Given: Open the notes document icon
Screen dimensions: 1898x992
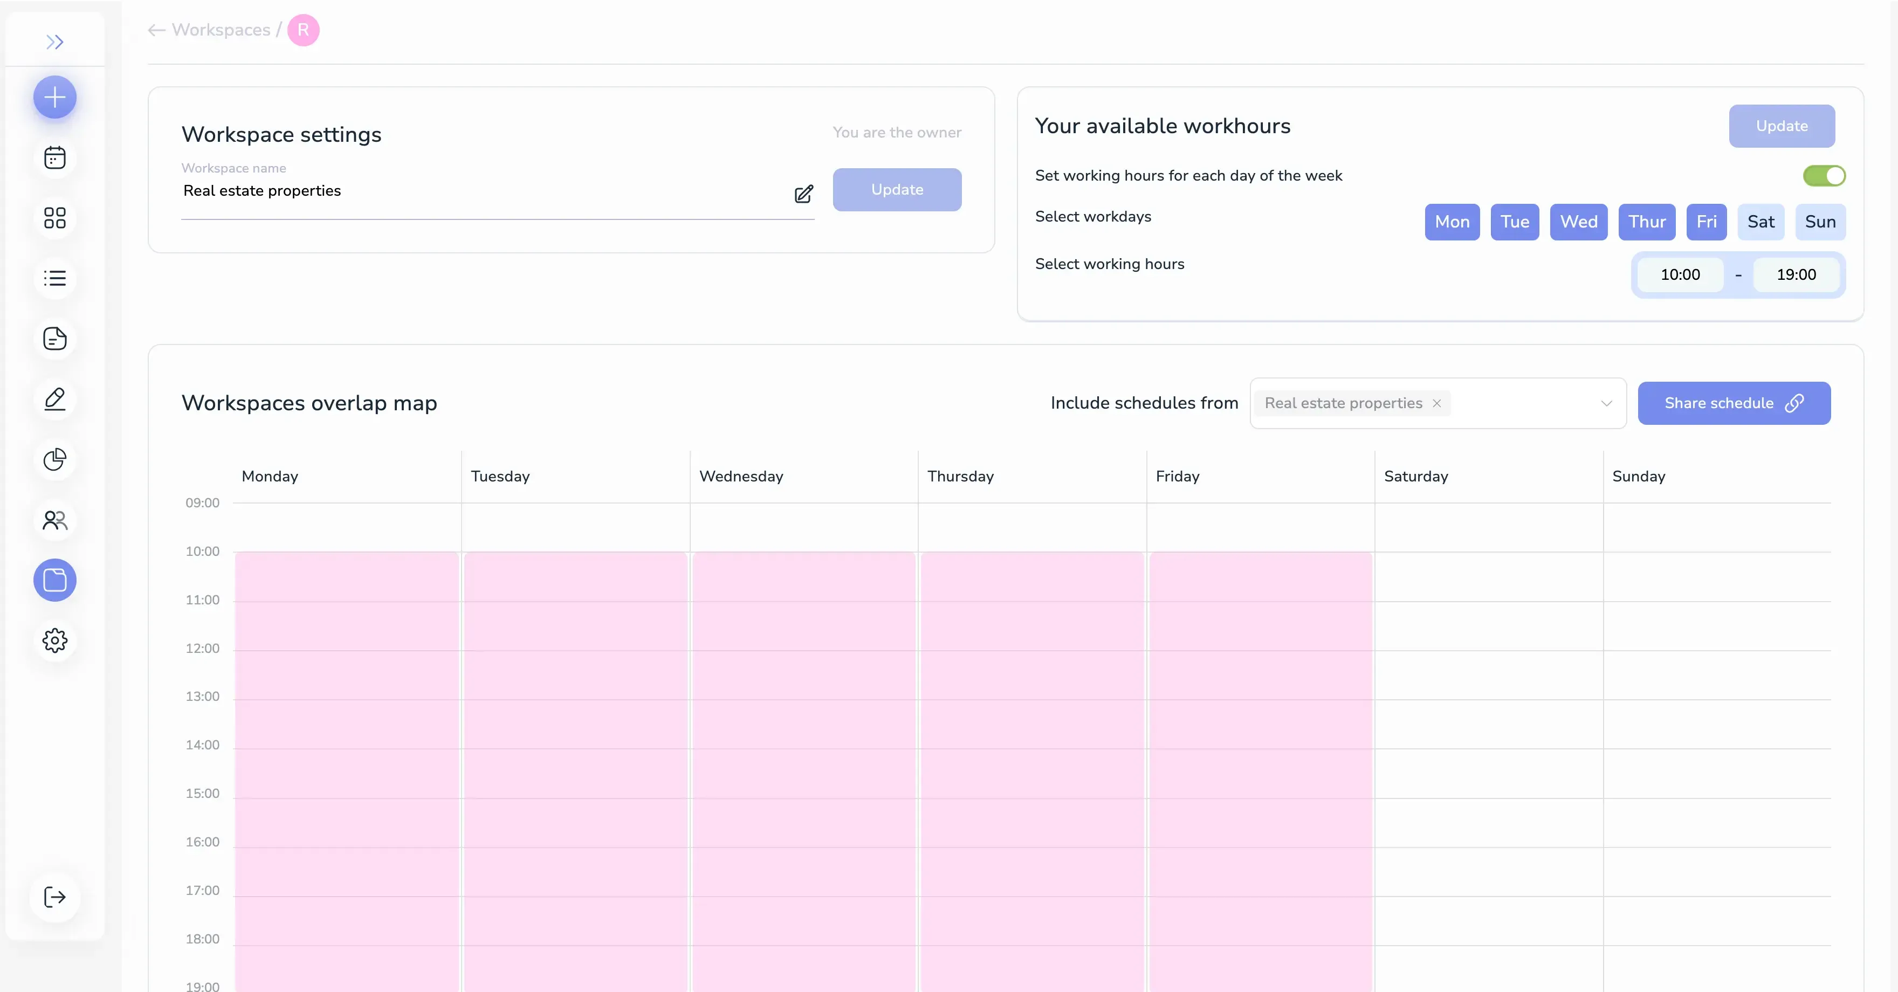Looking at the screenshot, I should 54,339.
